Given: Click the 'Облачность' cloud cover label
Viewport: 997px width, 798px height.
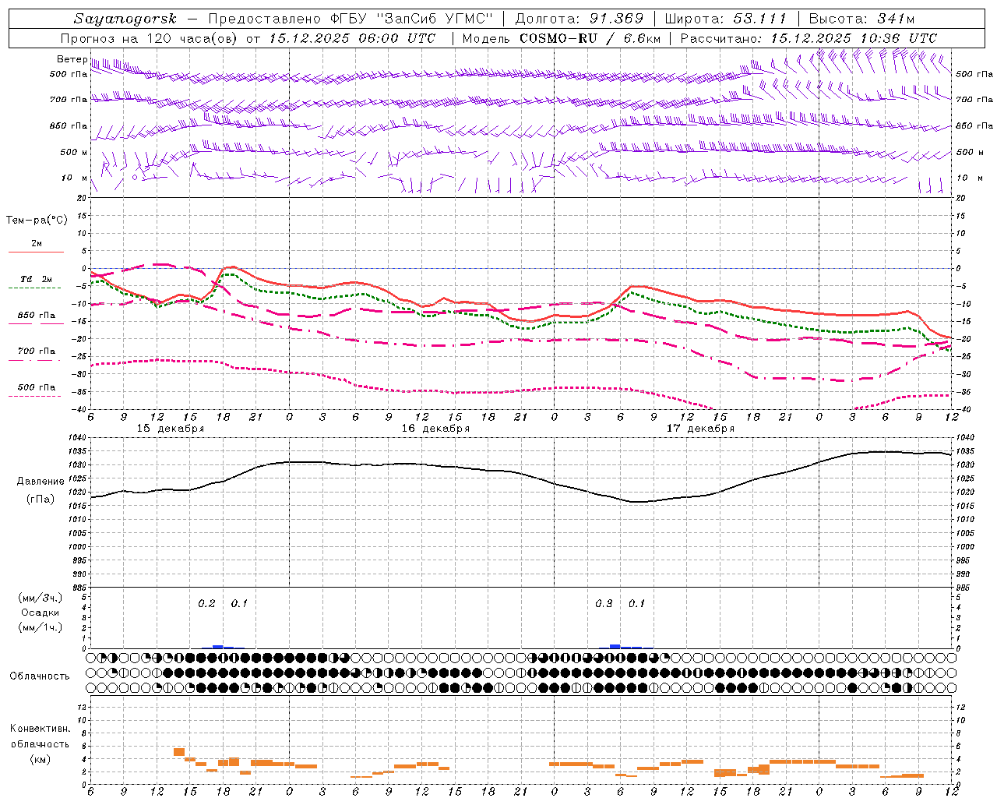Looking at the screenshot, I should 40,676.
